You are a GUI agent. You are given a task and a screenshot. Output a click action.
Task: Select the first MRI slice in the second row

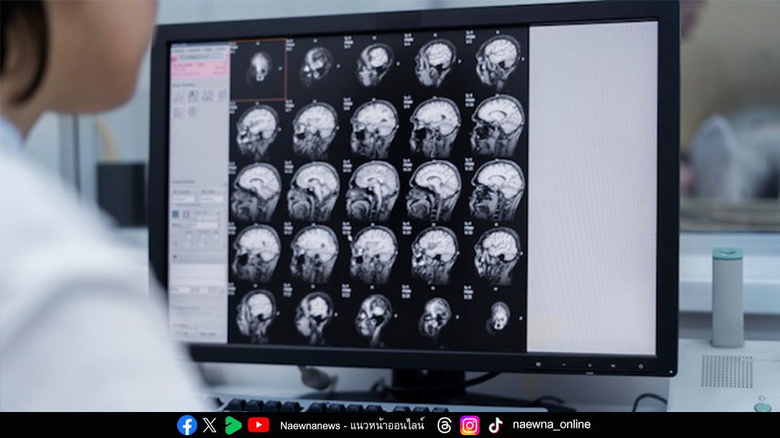point(256,130)
